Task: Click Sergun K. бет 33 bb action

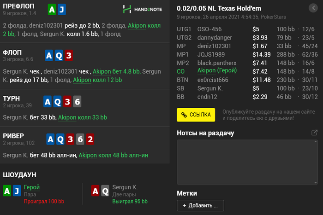Action: tap(30, 117)
